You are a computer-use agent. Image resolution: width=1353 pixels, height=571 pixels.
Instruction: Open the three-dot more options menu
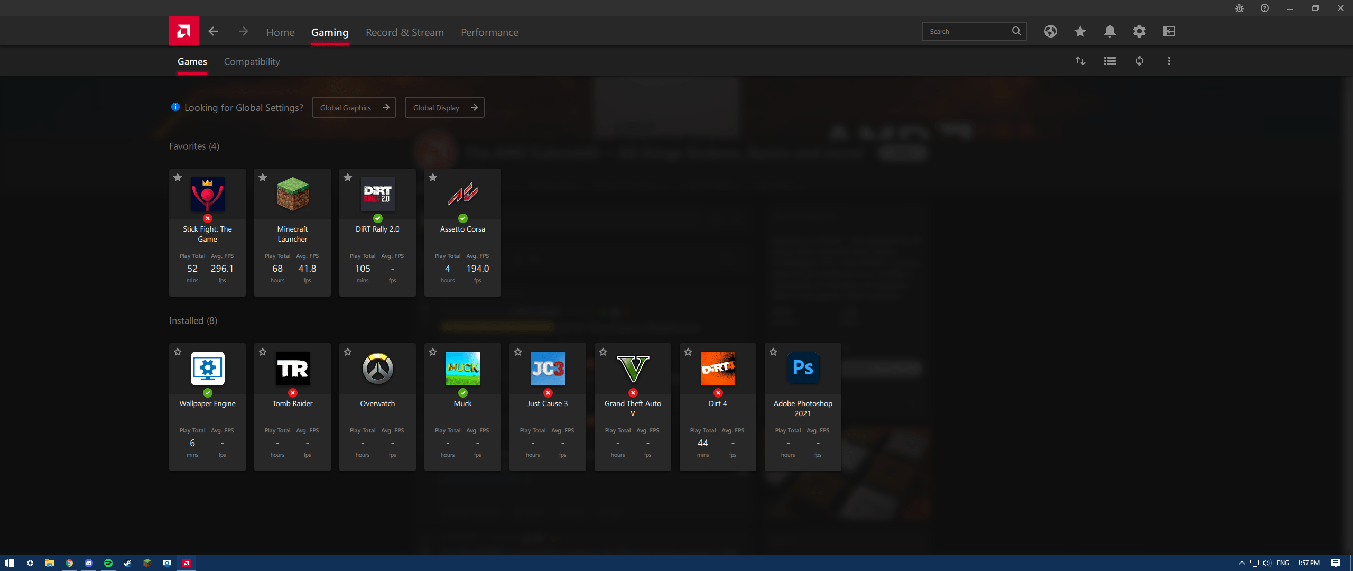pyautogui.click(x=1169, y=61)
